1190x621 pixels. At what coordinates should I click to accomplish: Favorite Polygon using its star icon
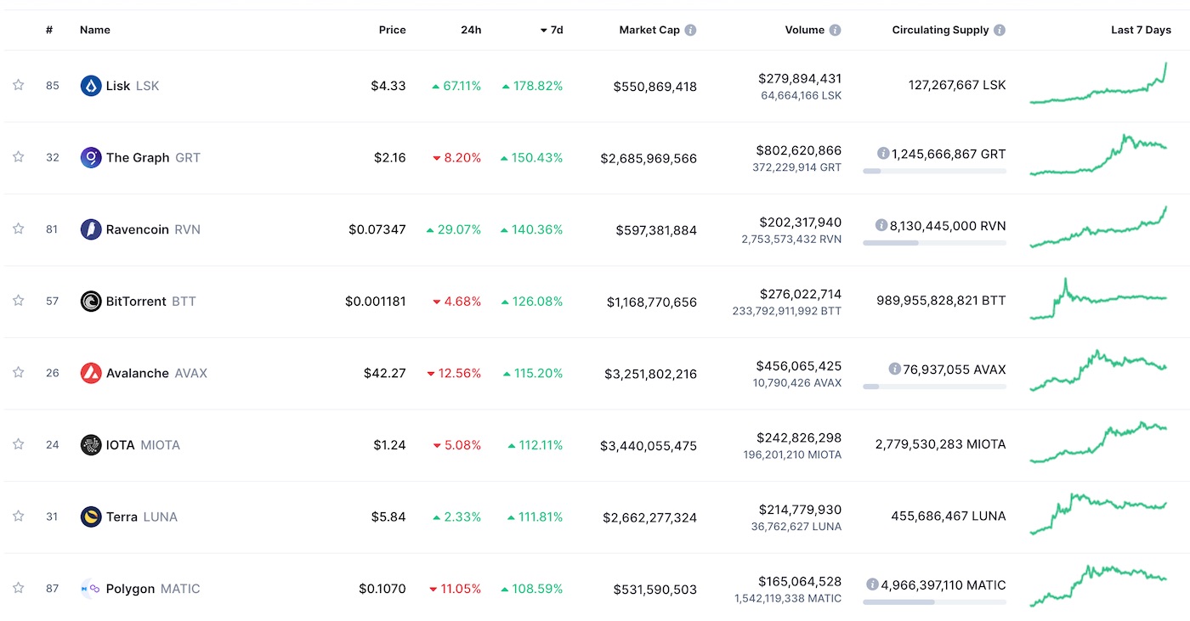pos(18,588)
